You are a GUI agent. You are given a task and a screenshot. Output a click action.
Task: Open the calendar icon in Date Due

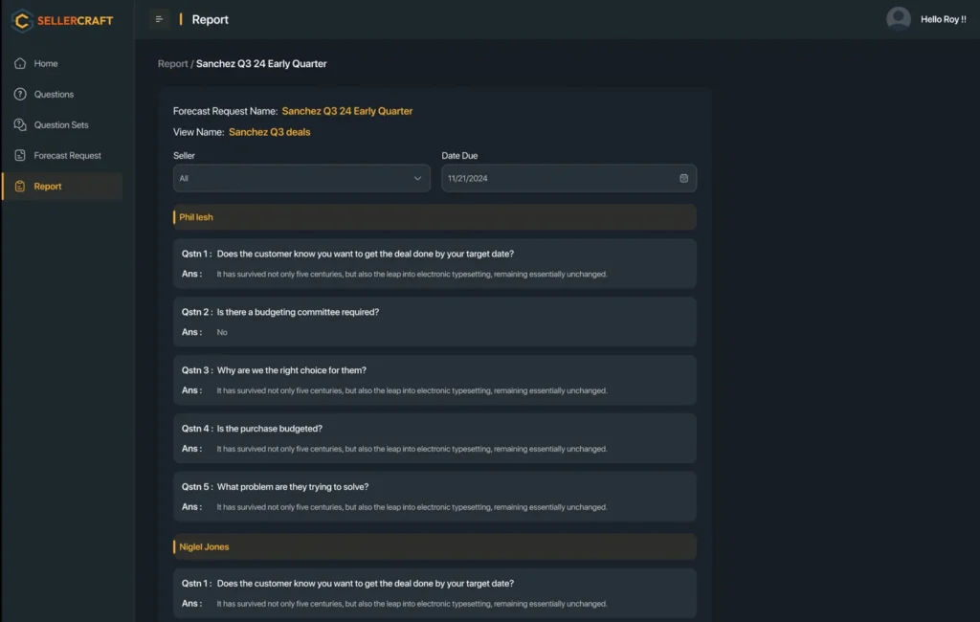[683, 178]
